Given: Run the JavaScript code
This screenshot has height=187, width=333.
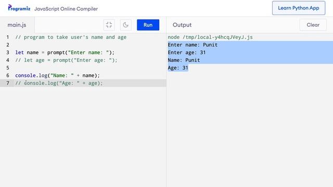Looking at the screenshot, I should coord(148,25).
